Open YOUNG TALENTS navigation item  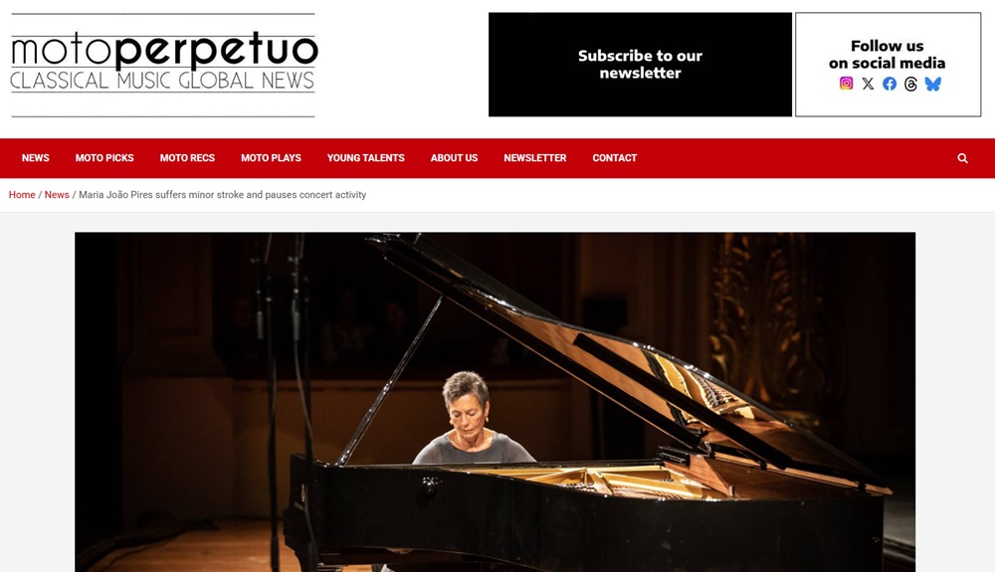tap(365, 158)
